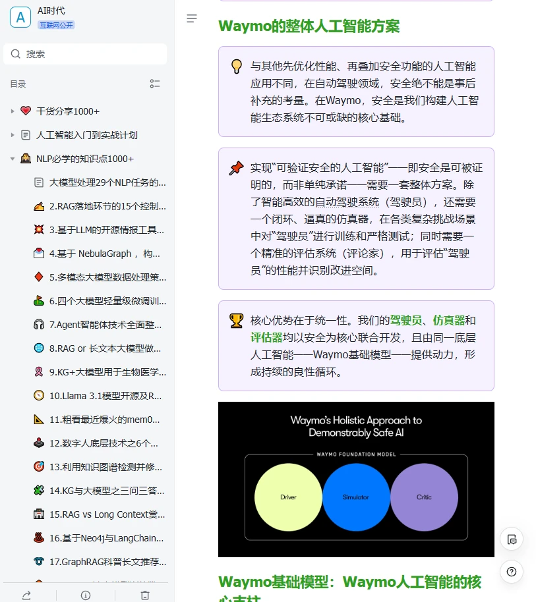Click the help question mark button
The image size is (536, 602).
512,572
